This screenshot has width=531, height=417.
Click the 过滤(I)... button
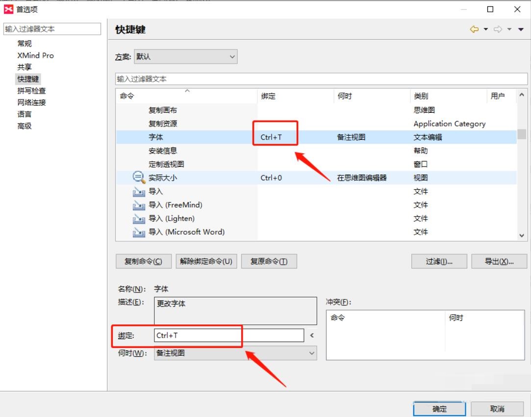point(439,261)
